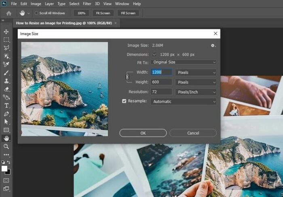Open the 3D menu
The height and width of the screenshot is (197, 283).
(97, 4)
